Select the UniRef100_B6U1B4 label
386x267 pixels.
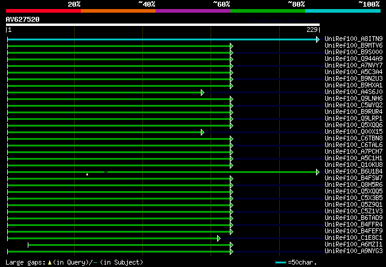pyautogui.click(x=353, y=172)
